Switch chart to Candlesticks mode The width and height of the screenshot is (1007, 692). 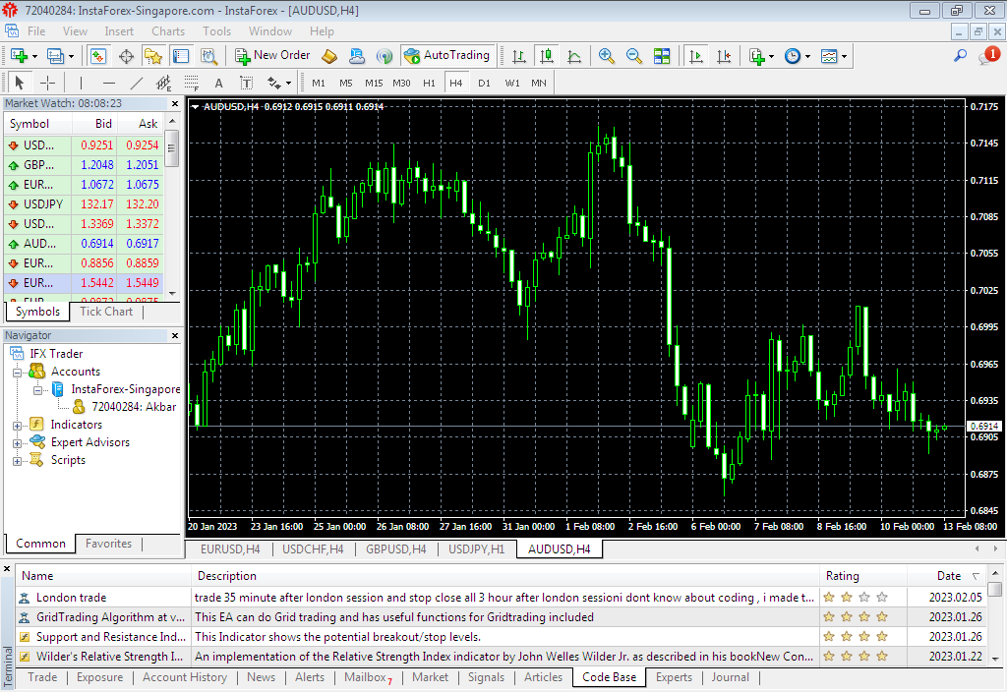point(547,56)
